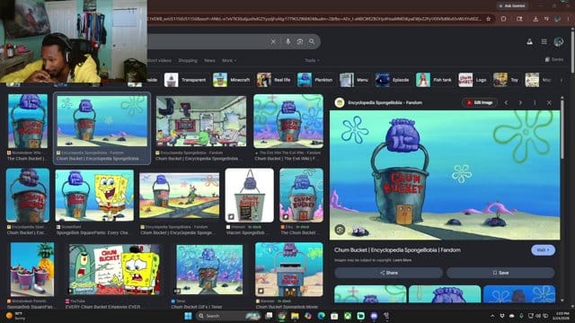Open The Evil Wiki Chum Bucket thumbnail
This screenshot has height=323, width=575.
tap(288, 121)
